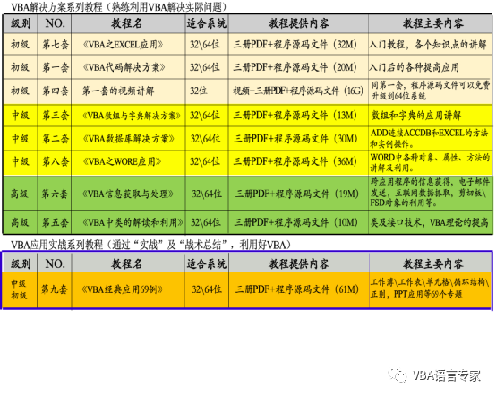Select the 适合系统 header in top table

click(207, 23)
